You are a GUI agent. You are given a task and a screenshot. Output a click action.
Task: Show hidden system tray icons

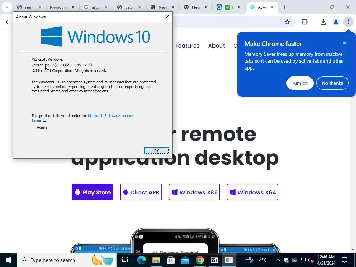click(278, 260)
